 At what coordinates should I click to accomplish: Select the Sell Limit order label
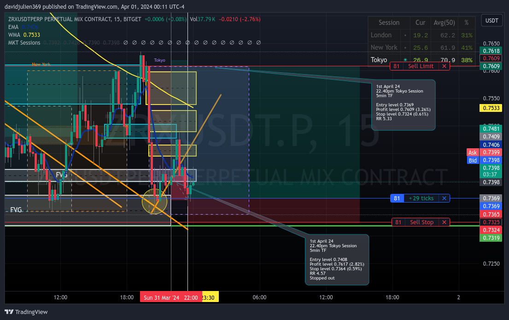421,66
